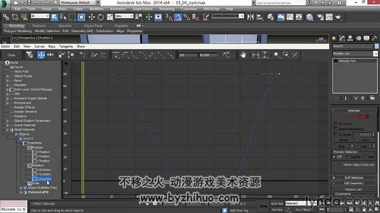Click the Grow selection button

(x=365, y=140)
